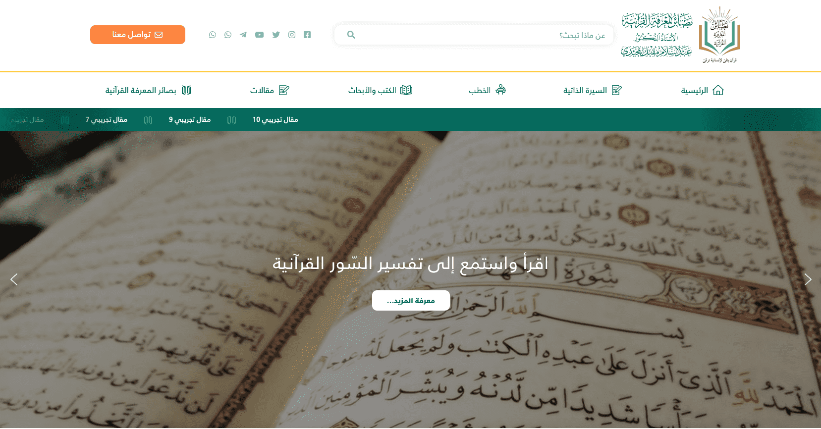Open the YouTube channel icon
This screenshot has width=821, height=429.
pos(260,35)
